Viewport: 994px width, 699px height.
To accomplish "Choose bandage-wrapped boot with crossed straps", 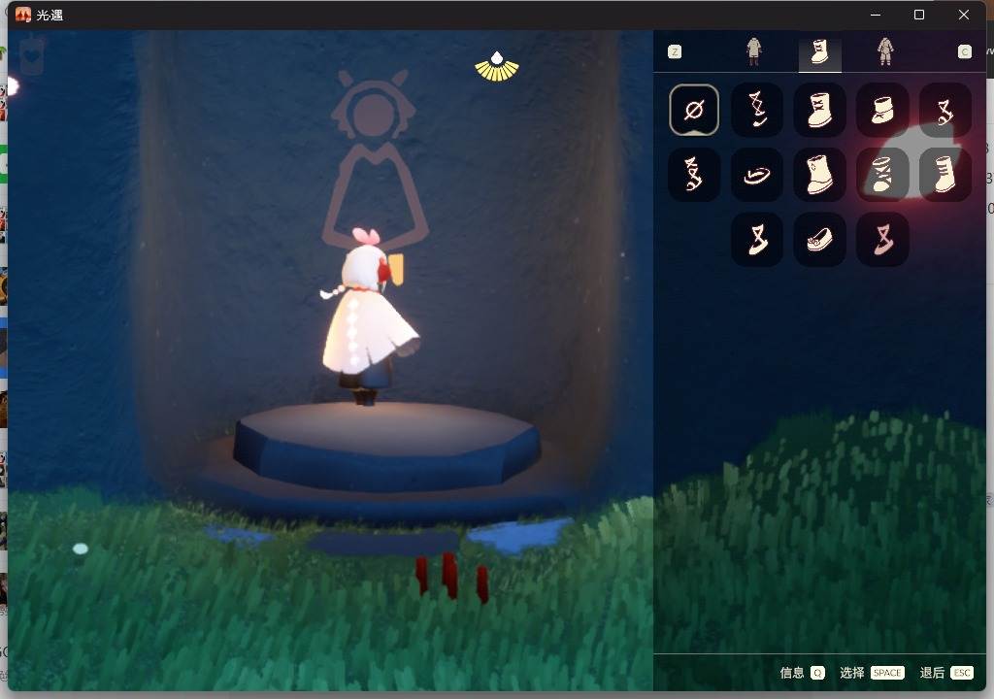I will click(x=882, y=175).
